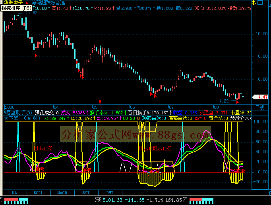Image resolution: width=271 pixels, height=205 pixels.
Task: Click the 08 month marker on date axis
Action: [x=216, y=107]
